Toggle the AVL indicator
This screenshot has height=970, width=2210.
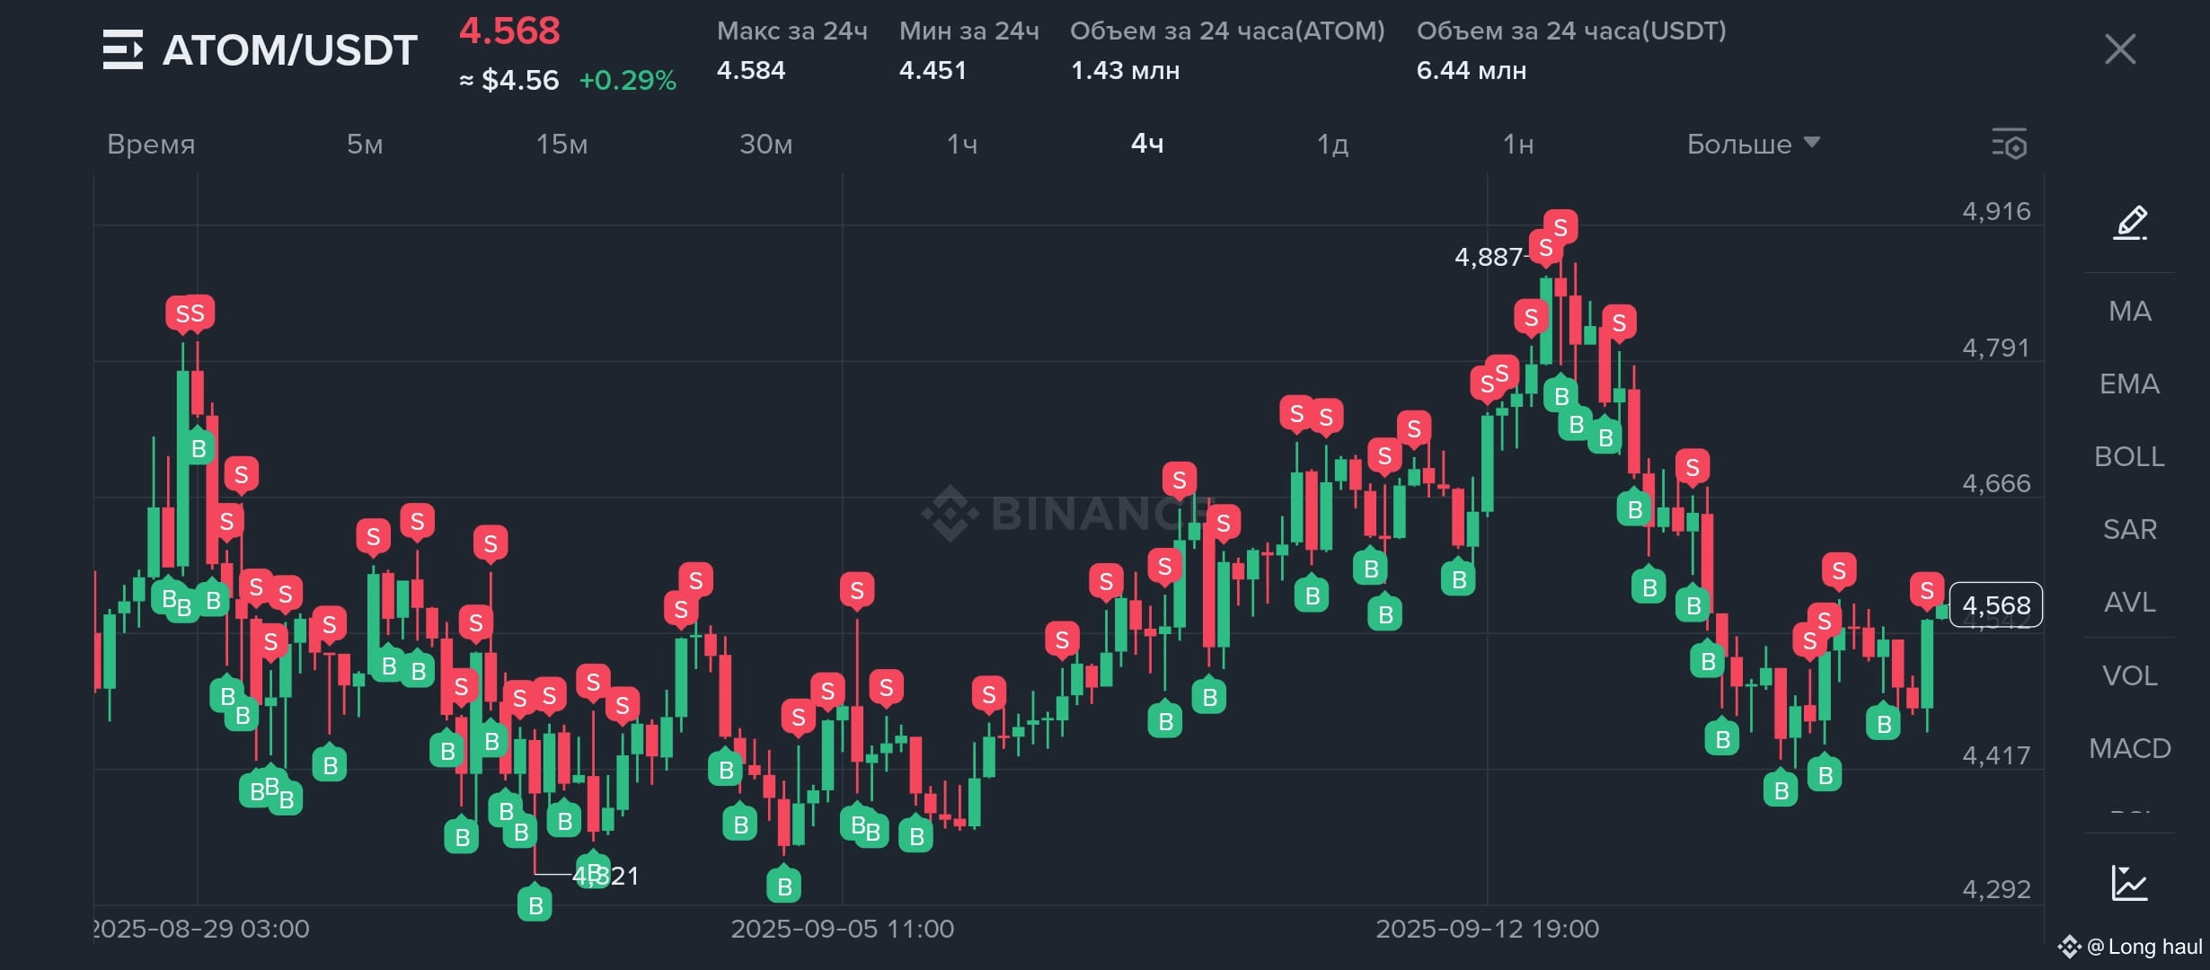pos(2130,602)
